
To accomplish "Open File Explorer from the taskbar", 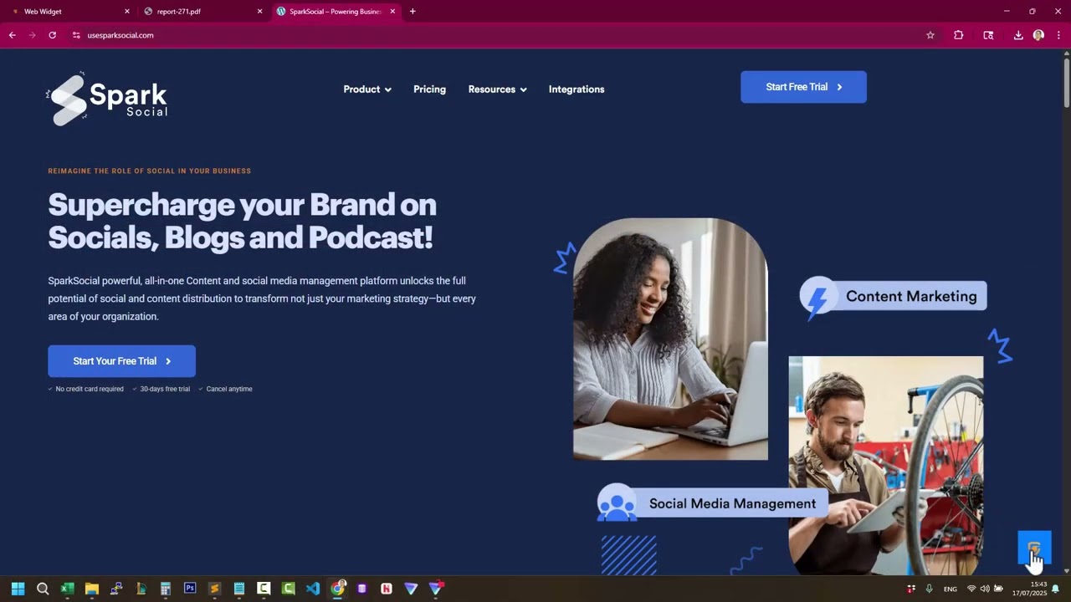I will click(x=92, y=589).
